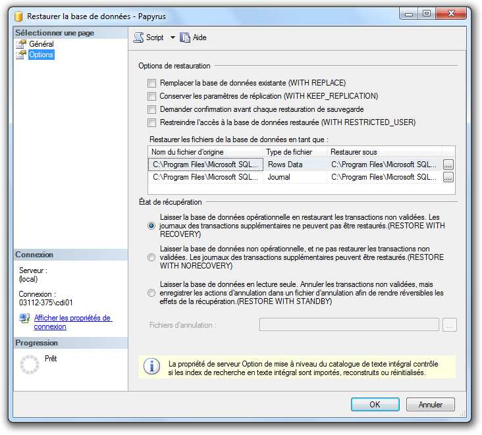This screenshot has width=482, height=435.
Task: Browse restore path for Rows Data file
Action: [x=448, y=165]
